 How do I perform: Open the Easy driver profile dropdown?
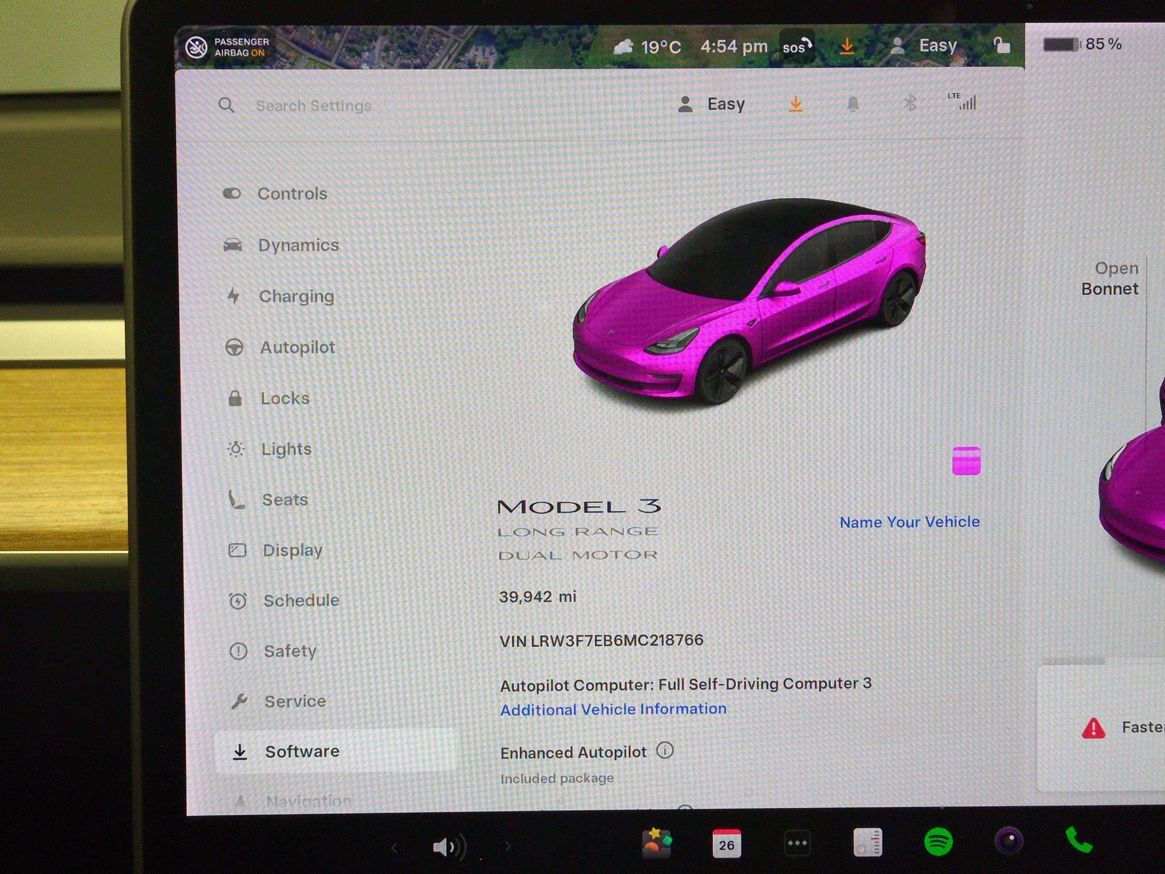[x=712, y=104]
